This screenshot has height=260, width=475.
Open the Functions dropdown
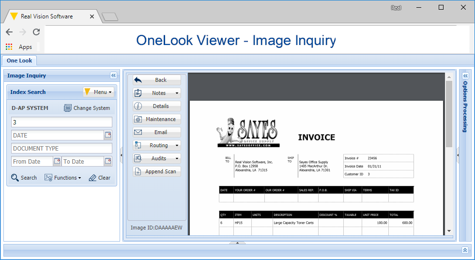[x=63, y=178]
